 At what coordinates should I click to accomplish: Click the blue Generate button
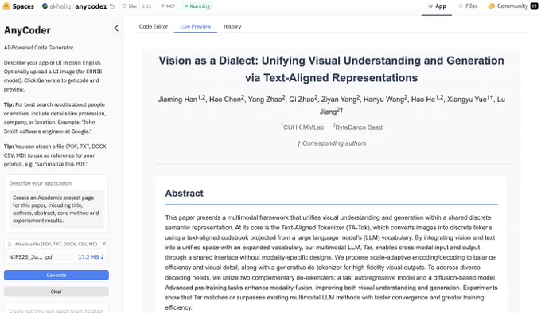pyautogui.click(x=56, y=275)
